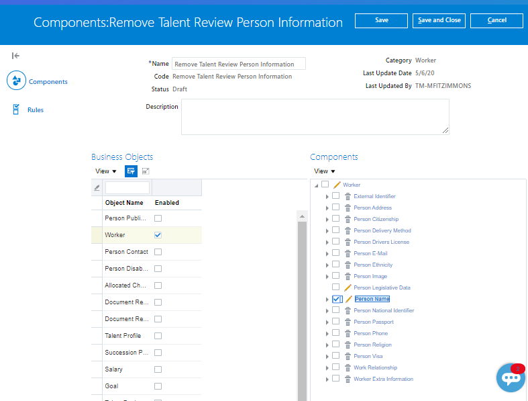
Task: Click the Save button
Action: point(381,20)
